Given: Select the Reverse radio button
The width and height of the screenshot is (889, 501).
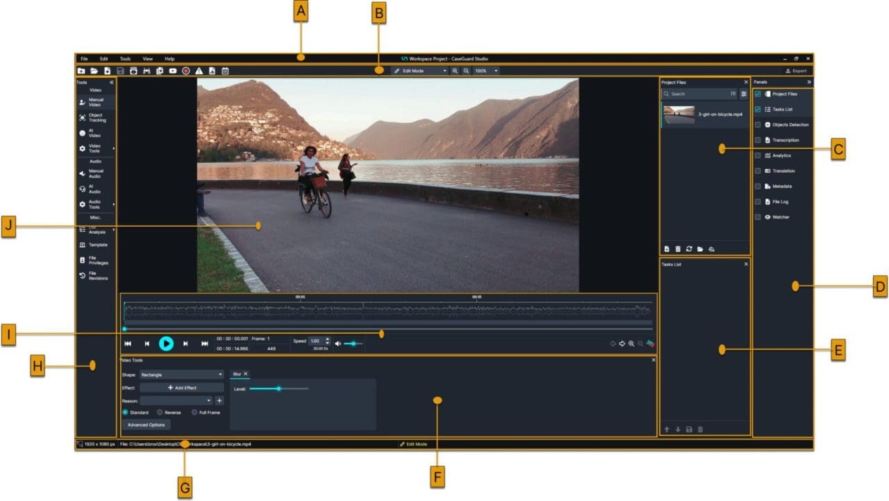Looking at the screenshot, I should coord(160,412).
